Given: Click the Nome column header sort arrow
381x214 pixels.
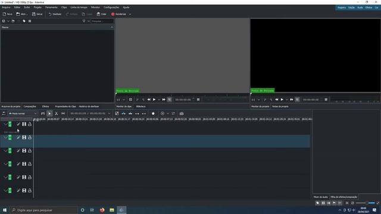Looking at the screenshot, I should [x=112, y=27].
